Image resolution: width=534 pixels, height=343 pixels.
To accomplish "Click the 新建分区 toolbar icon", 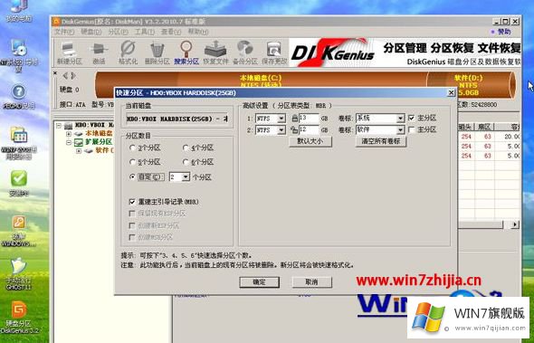I will click(x=70, y=52).
